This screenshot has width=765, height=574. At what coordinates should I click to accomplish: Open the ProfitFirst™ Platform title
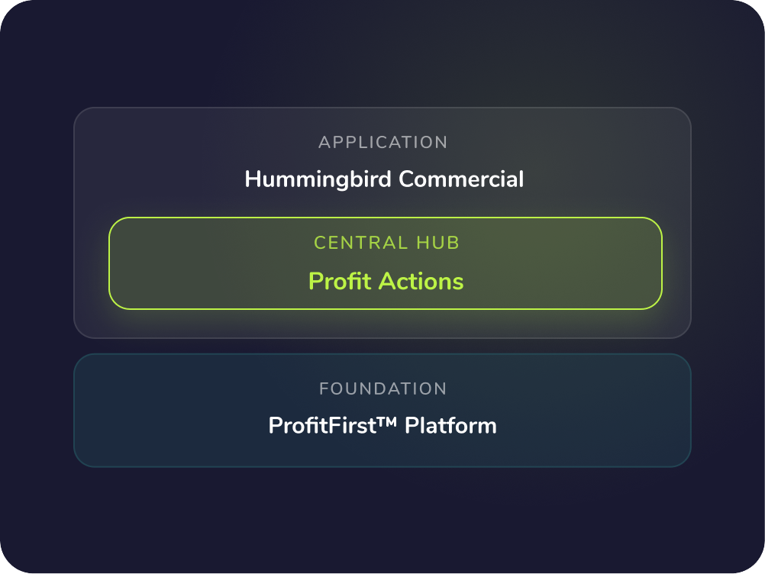[382, 425]
